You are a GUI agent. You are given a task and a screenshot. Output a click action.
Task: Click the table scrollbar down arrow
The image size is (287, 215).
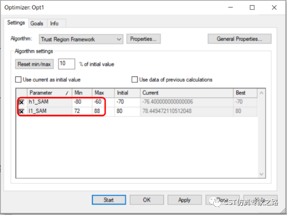coord(262,174)
